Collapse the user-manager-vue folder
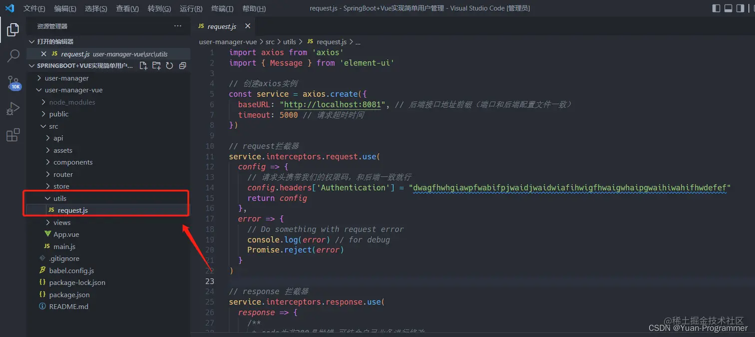 pos(108,90)
